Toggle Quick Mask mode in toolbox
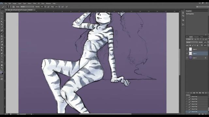 point(2,76)
